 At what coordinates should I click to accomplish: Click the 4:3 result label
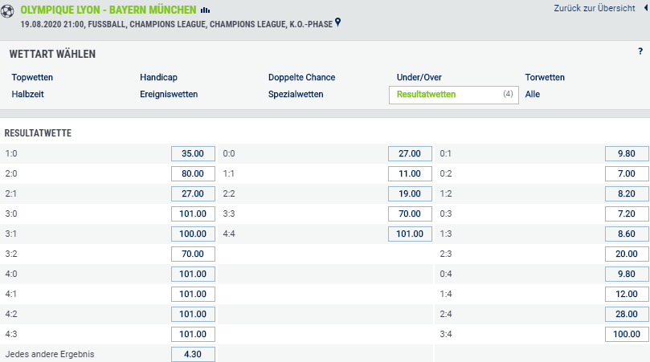coord(11,334)
